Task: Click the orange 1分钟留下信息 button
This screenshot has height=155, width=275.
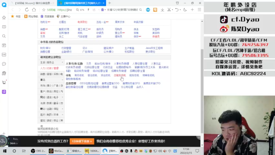Action: (82, 141)
